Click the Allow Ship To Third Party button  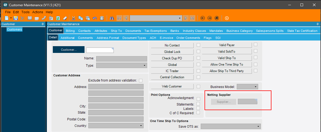[227, 71]
